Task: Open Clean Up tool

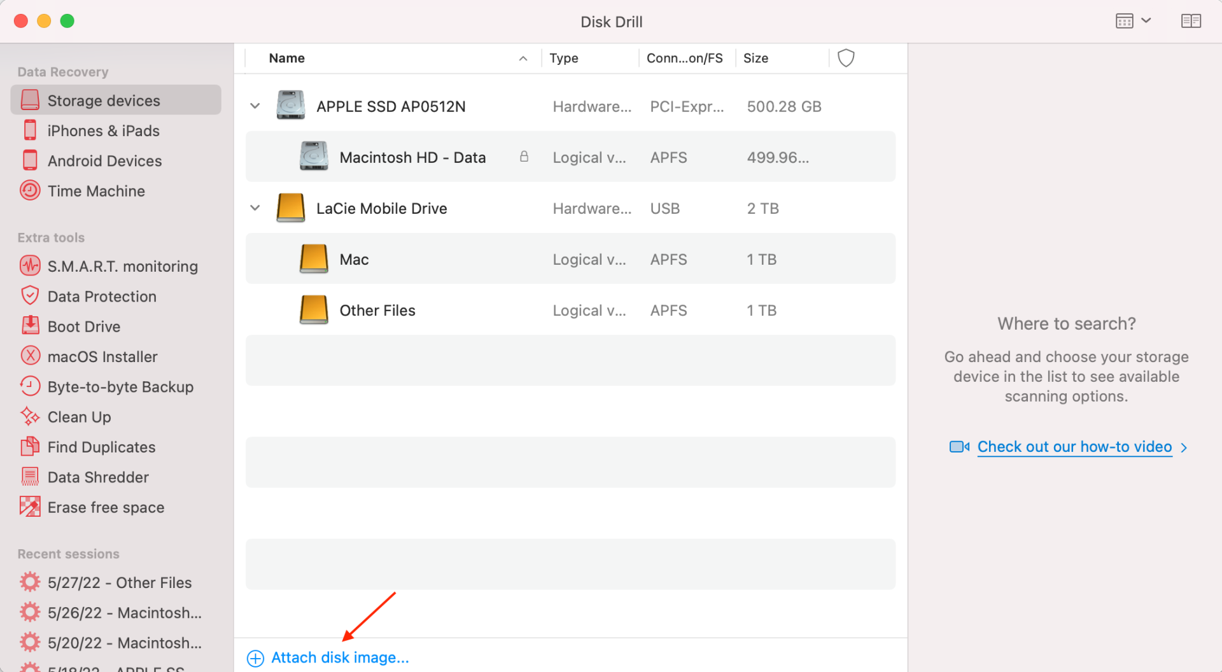Action: [x=79, y=417]
